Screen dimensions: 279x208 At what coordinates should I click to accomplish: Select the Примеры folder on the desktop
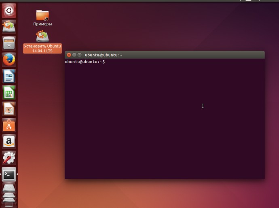click(42, 18)
